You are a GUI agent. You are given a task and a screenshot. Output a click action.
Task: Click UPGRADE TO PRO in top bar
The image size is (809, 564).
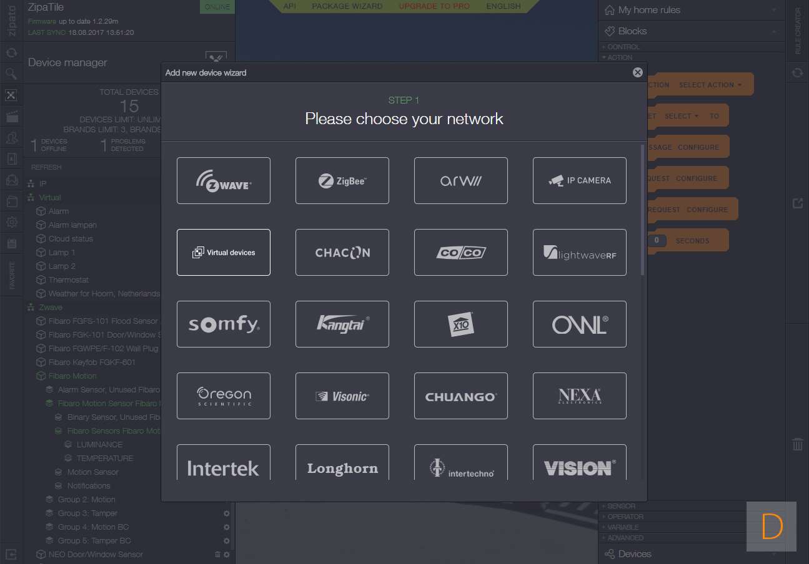pos(435,6)
